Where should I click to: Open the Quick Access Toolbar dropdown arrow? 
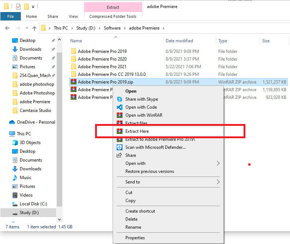[33, 7]
